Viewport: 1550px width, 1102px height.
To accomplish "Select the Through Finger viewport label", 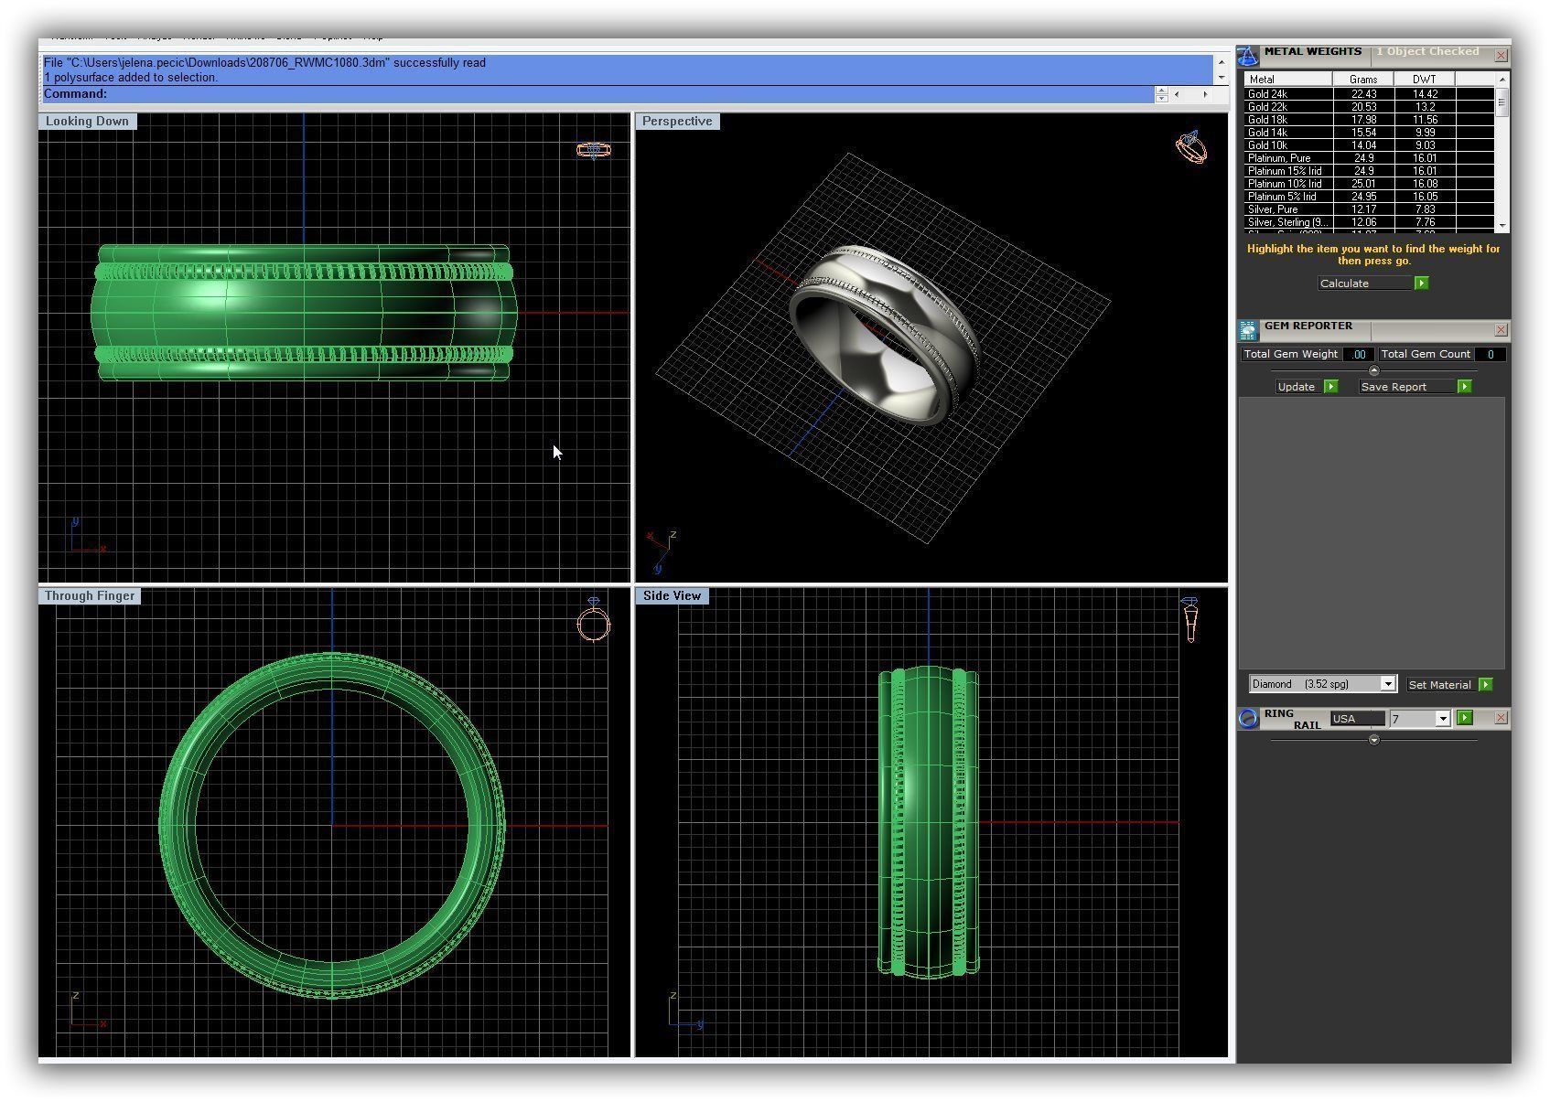I will [x=90, y=595].
